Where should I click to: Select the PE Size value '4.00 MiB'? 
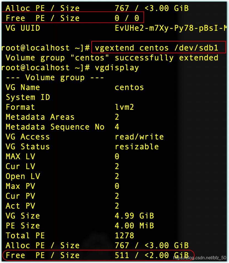[134, 226]
